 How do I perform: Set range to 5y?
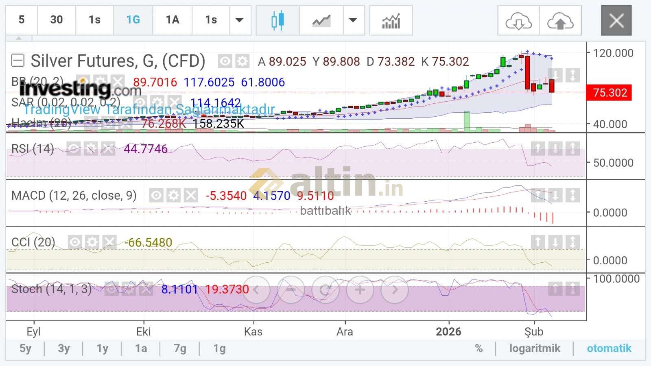click(x=25, y=349)
